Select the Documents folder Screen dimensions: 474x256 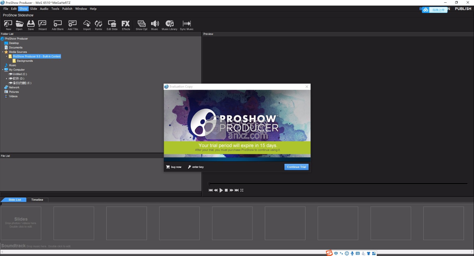(14, 48)
